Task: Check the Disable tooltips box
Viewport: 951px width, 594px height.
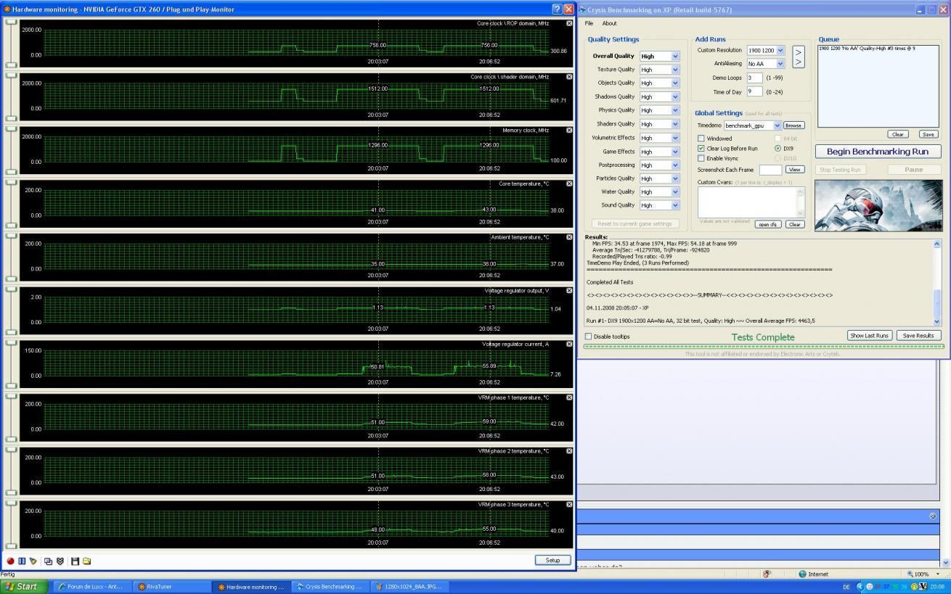Action: coord(589,337)
